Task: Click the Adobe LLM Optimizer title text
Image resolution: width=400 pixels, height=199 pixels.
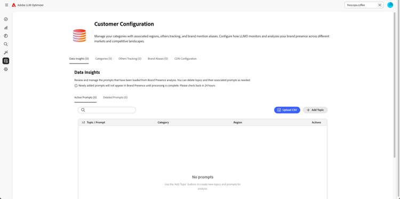Action: click(30, 5)
